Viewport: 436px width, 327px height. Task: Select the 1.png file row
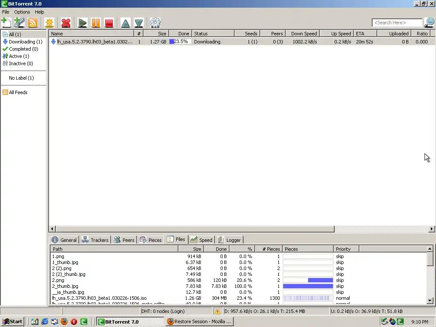tap(238, 256)
